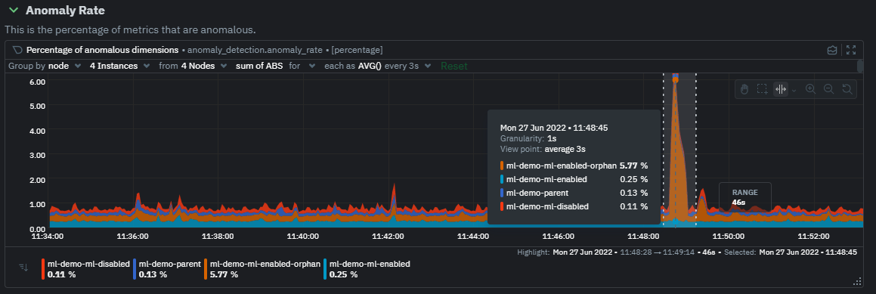Screen dimensions: 876x294
Task: Open the chart info tray icon
Action: [832, 50]
